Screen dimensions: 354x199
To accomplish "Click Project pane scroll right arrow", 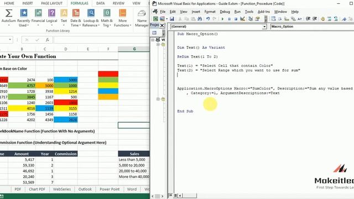I will [162, 196].
